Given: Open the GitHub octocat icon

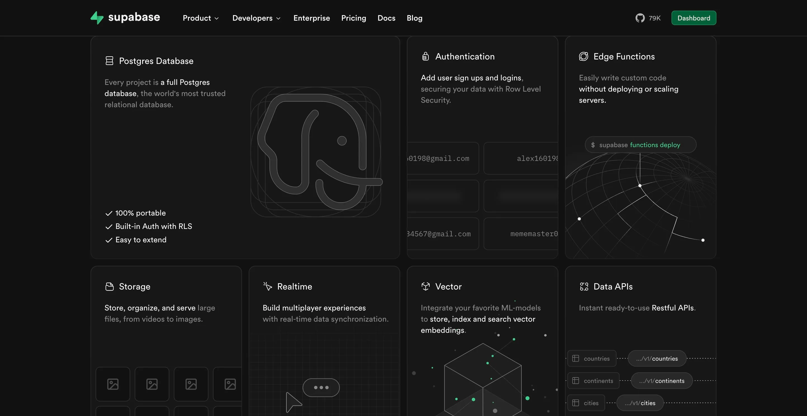Looking at the screenshot, I should tap(640, 18).
